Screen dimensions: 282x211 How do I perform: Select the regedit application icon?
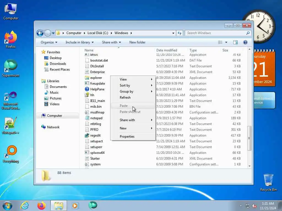pyautogui.click(x=87, y=135)
